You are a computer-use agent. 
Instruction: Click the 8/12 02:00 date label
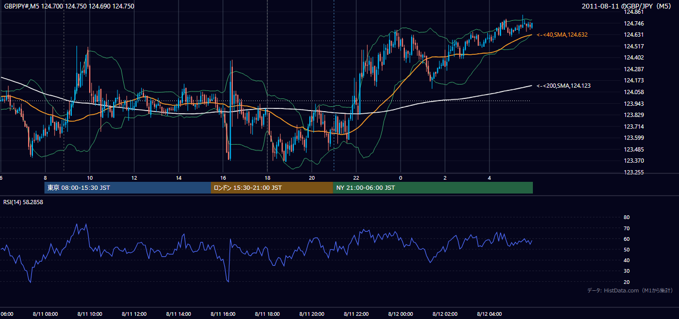tap(445, 314)
